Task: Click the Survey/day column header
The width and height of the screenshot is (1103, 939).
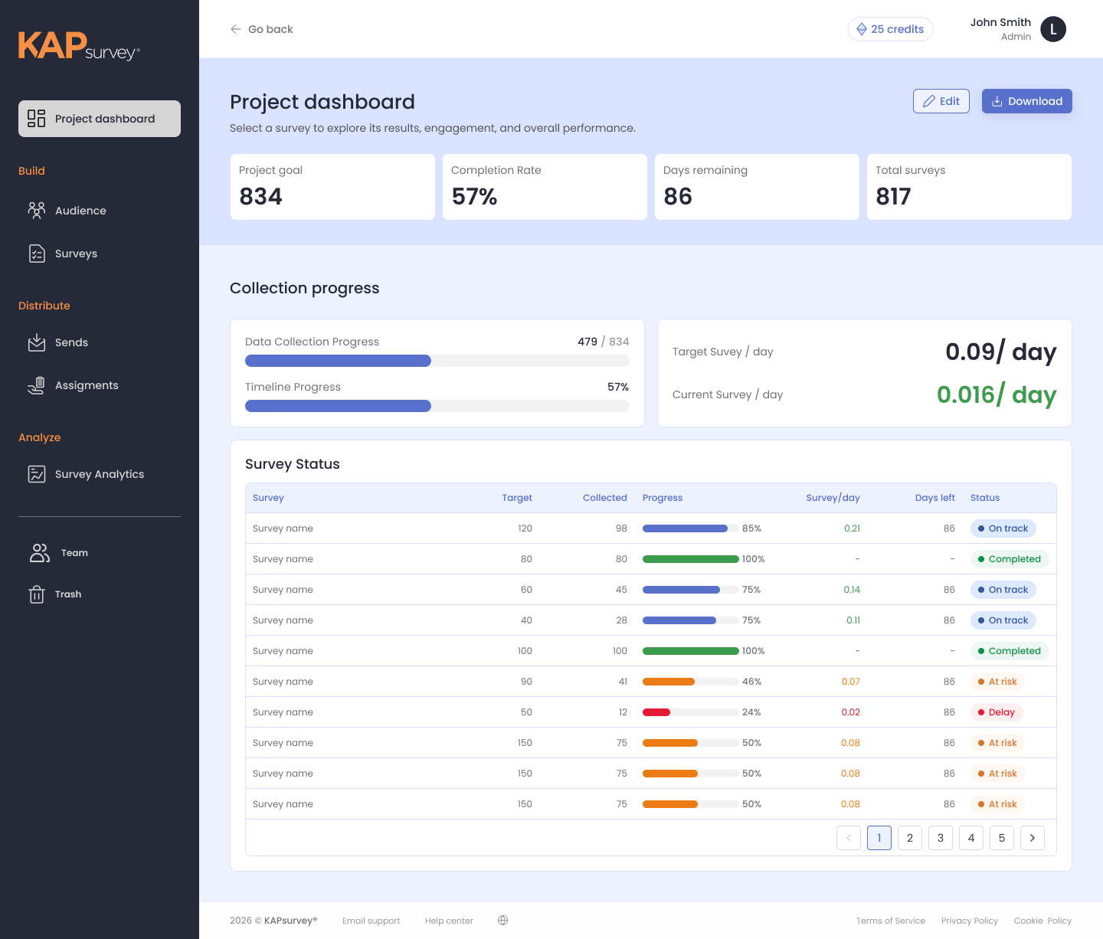Action: pyautogui.click(x=833, y=498)
